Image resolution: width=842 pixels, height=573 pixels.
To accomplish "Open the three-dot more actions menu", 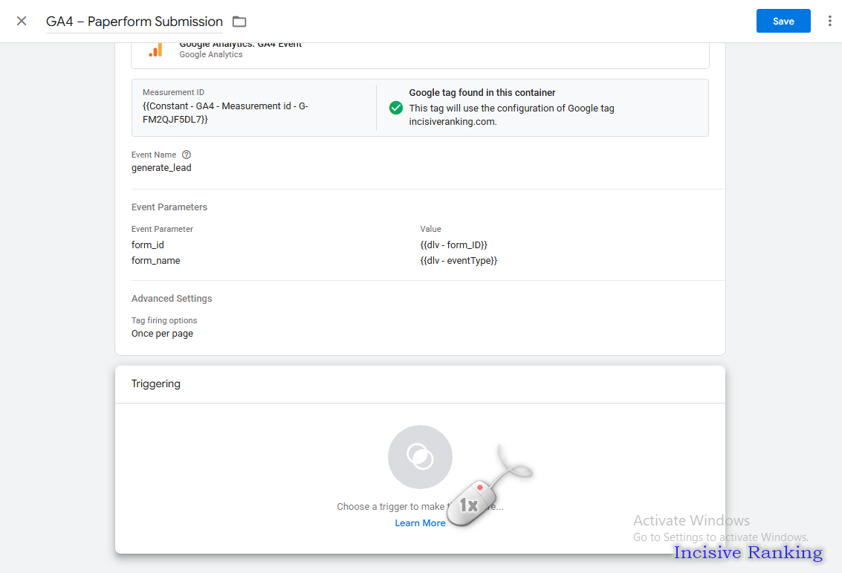I will tap(829, 21).
